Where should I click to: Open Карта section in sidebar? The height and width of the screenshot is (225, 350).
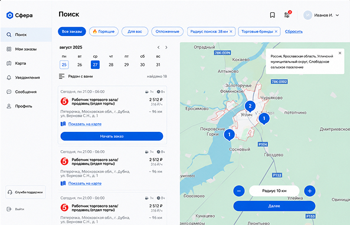pos(26,63)
